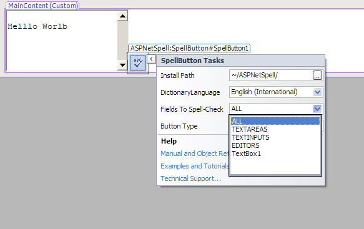This screenshot has height=229, width=364.
Task: Collapse the SpellButton Tasks smart tag arrow
Action: [x=151, y=59]
